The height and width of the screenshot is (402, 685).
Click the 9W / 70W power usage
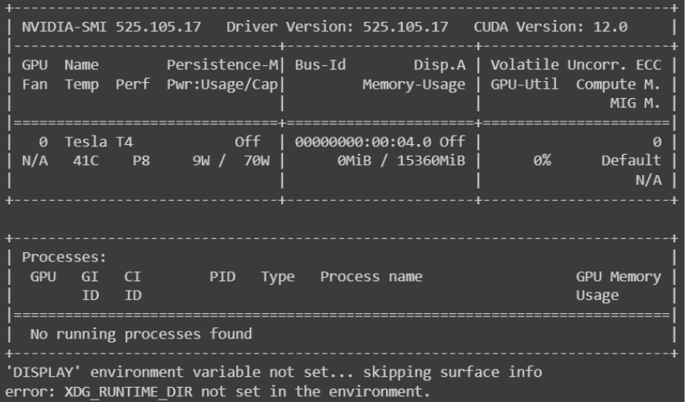click(230, 161)
